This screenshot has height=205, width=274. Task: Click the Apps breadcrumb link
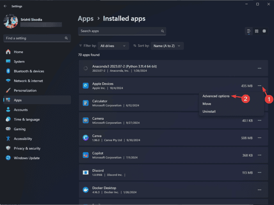[x=86, y=18]
